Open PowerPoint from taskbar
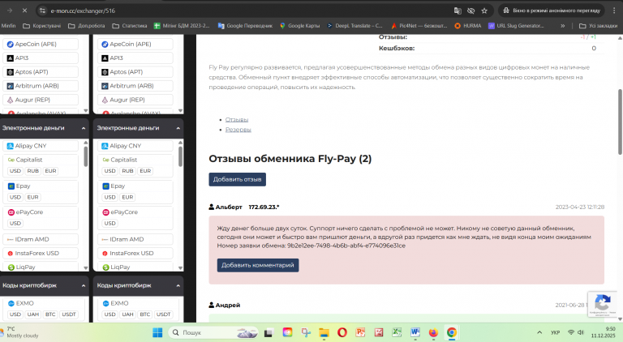 pos(360,332)
